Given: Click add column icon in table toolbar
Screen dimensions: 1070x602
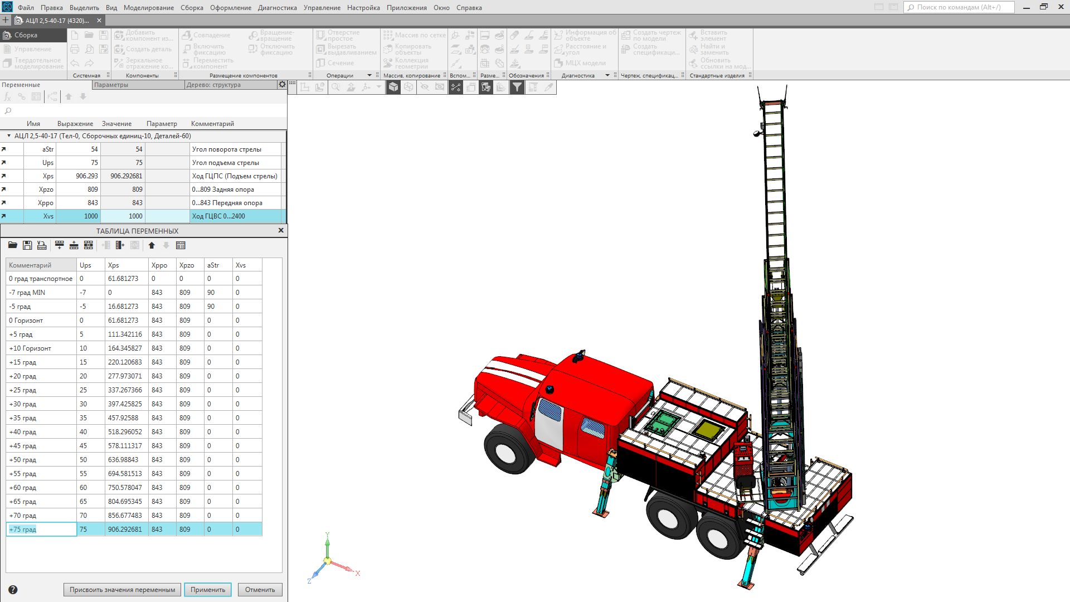Looking at the screenshot, I should (x=120, y=245).
